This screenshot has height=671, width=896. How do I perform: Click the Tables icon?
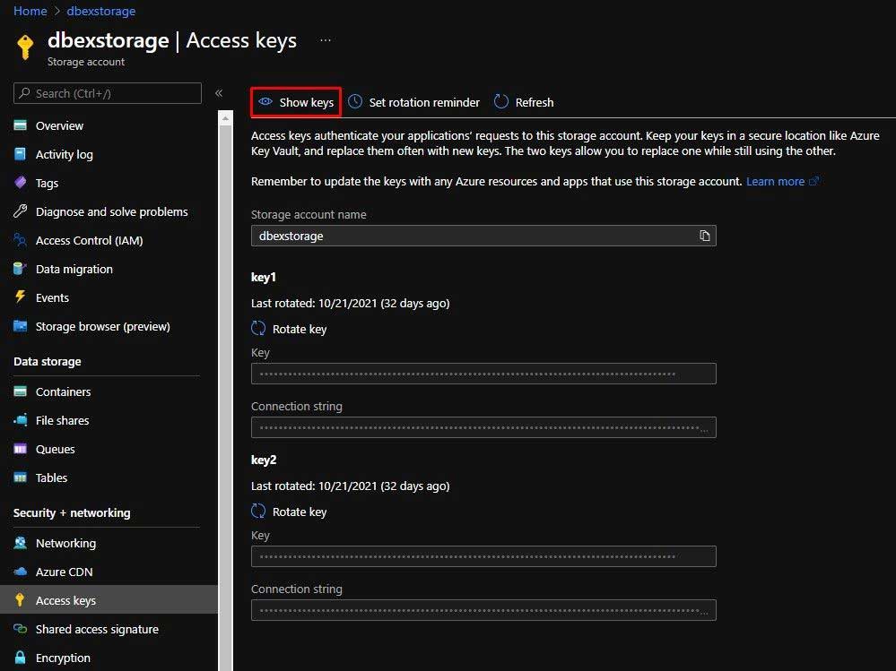[20, 477]
